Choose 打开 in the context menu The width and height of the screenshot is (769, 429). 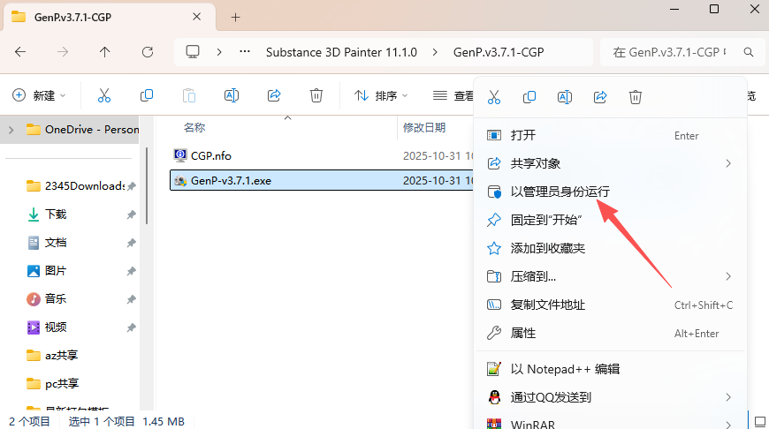point(610,135)
